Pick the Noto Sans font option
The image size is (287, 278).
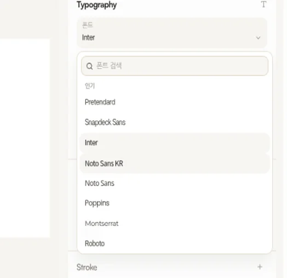[x=175, y=183]
